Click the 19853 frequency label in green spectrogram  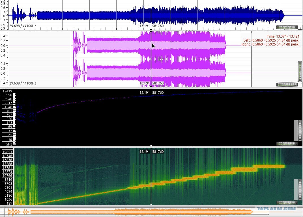pos(7,152)
